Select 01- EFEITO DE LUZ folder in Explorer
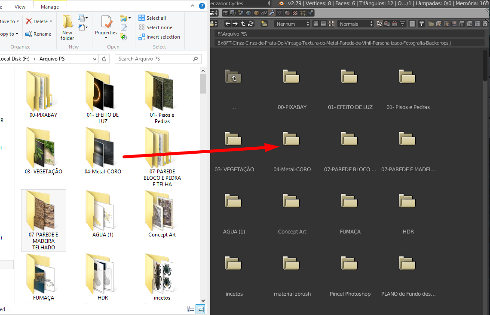 tap(103, 97)
